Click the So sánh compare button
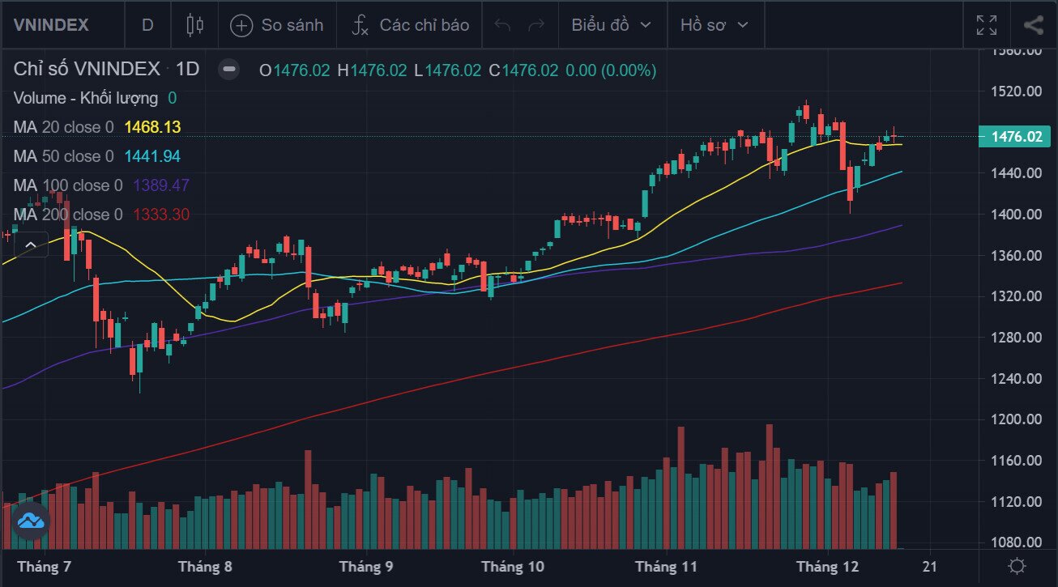Viewport: 1058px width, 587px height. tap(277, 25)
